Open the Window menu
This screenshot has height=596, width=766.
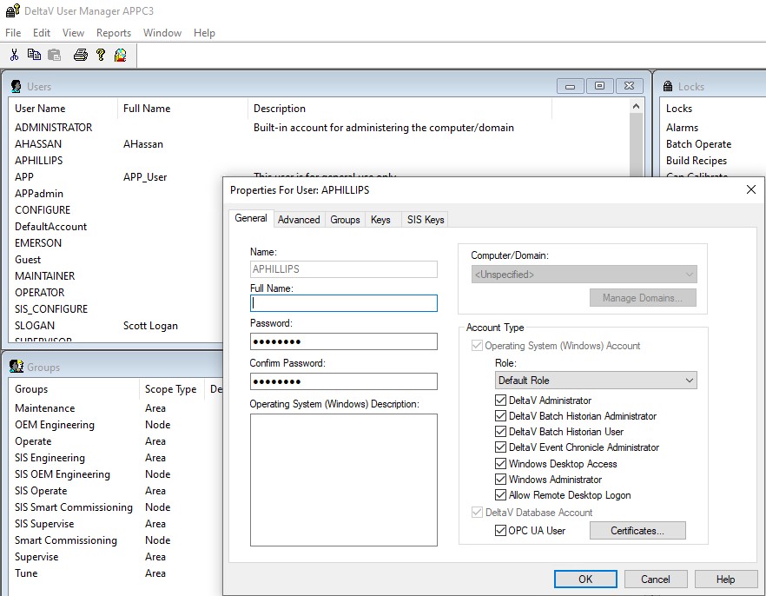(162, 33)
